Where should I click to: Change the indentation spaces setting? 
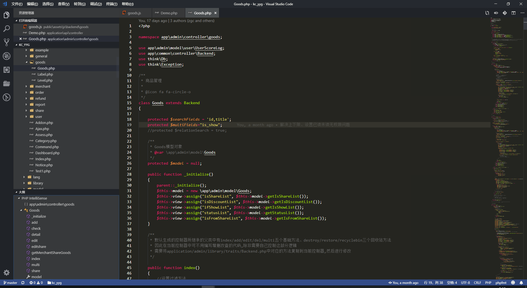pyautogui.click(x=452, y=283)
